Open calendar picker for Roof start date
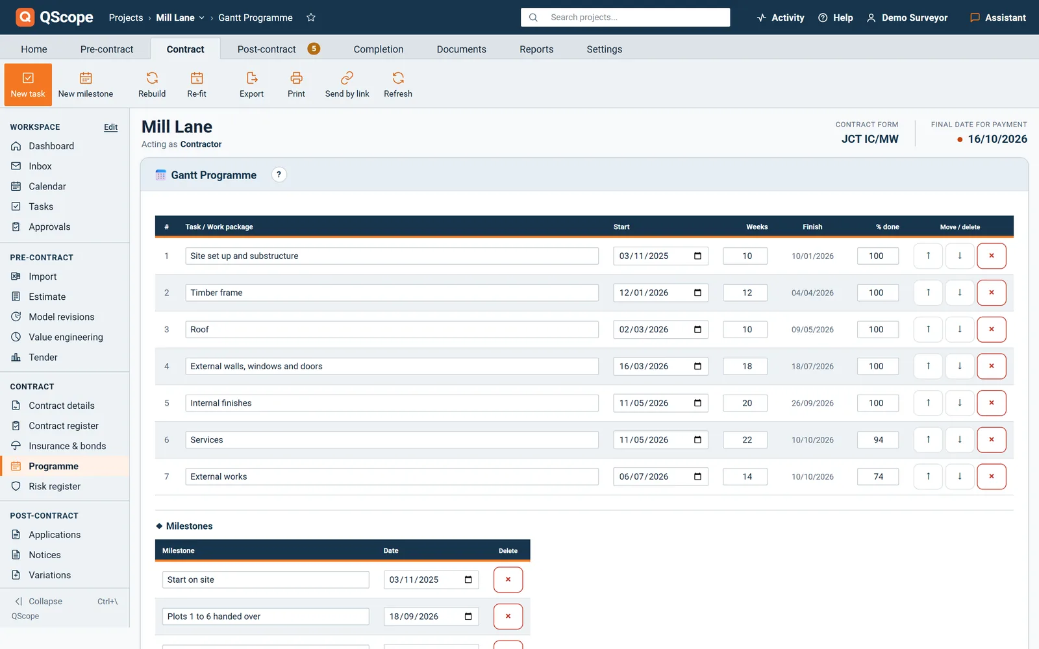Viewport: 1039px width, 649px height. click(x=697, y=330)
